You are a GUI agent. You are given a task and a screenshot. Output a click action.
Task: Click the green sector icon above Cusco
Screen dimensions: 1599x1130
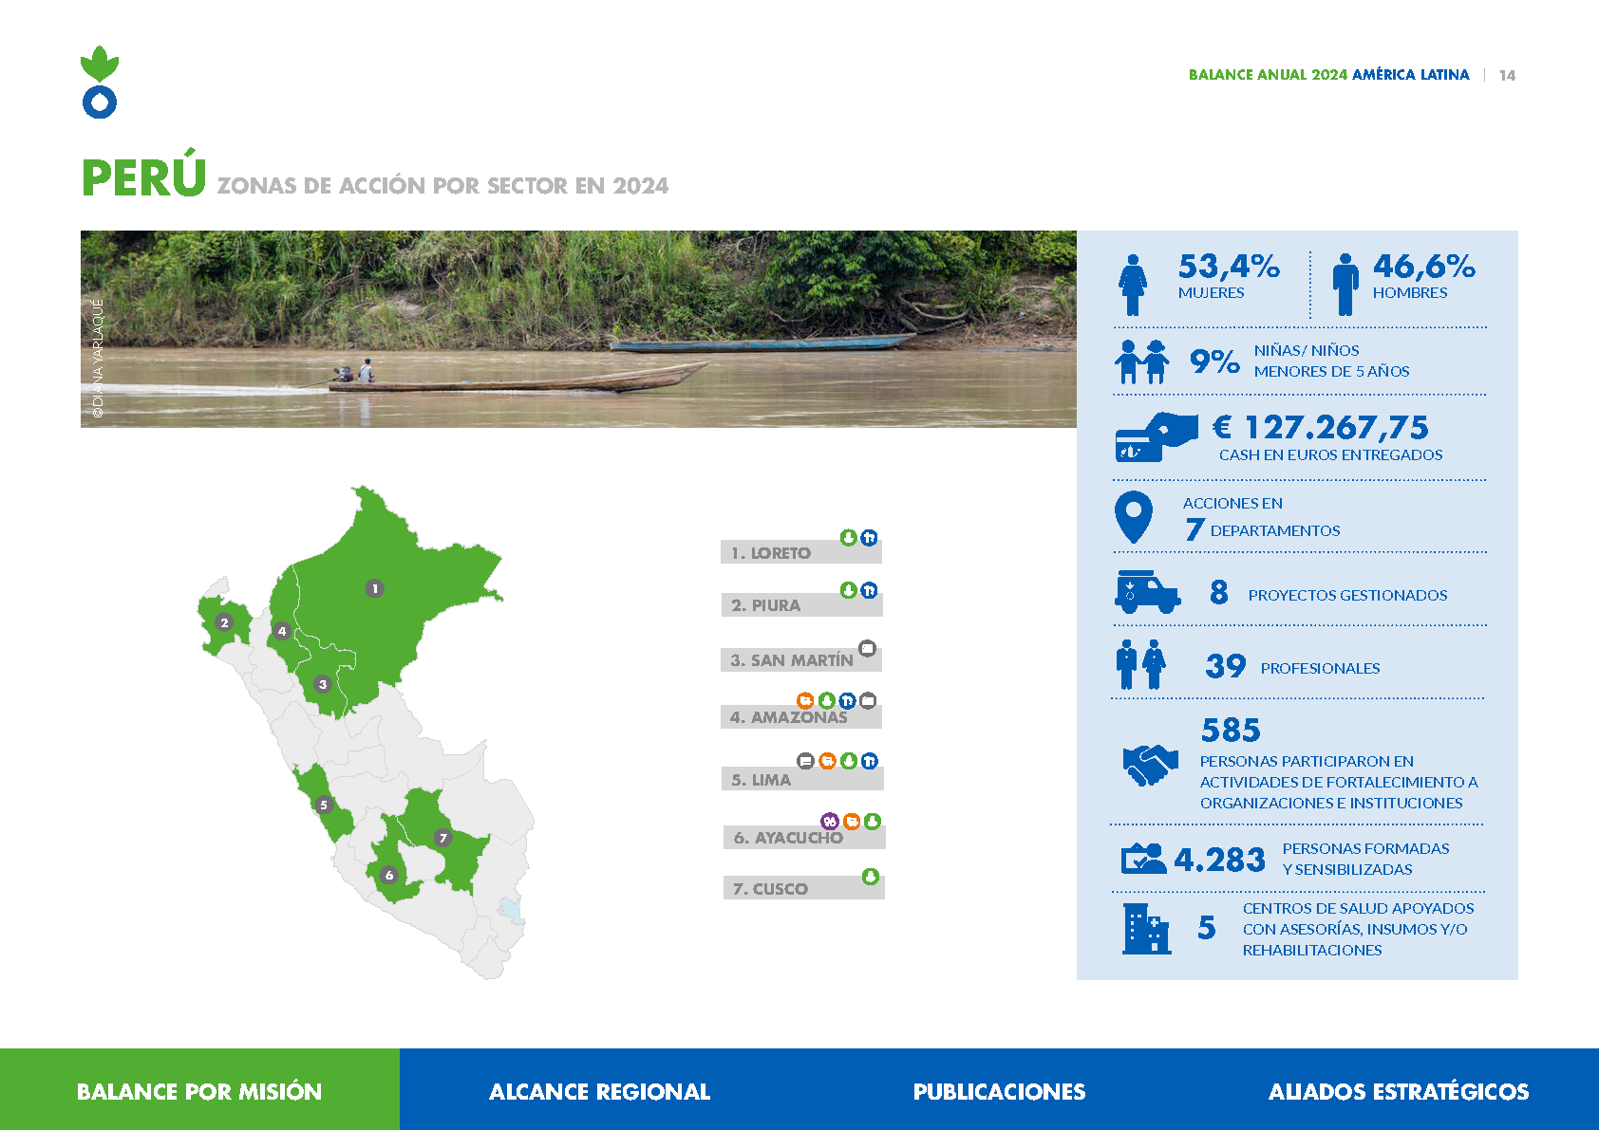click(x=870, y=877)
